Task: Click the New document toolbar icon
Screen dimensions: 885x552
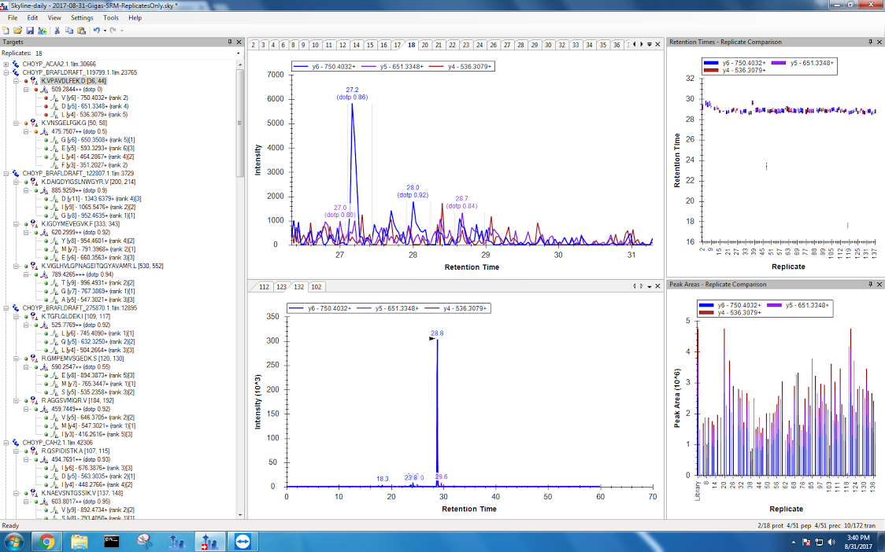Action: click(x=6, y=30)
